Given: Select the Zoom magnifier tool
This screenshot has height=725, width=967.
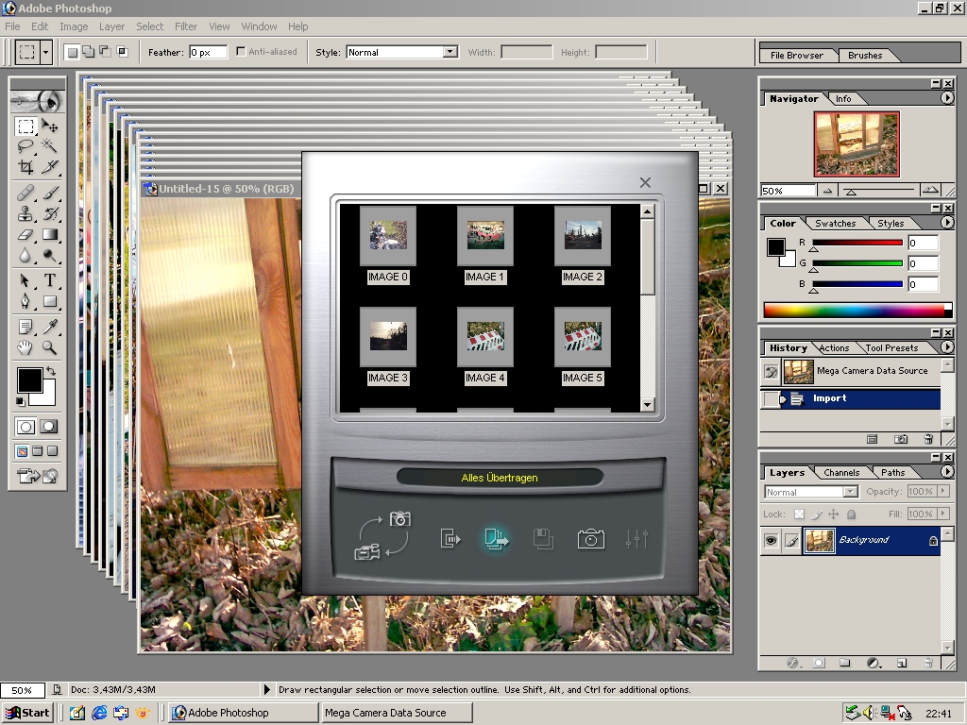Looking at the screenshot, I should point(49,347).
